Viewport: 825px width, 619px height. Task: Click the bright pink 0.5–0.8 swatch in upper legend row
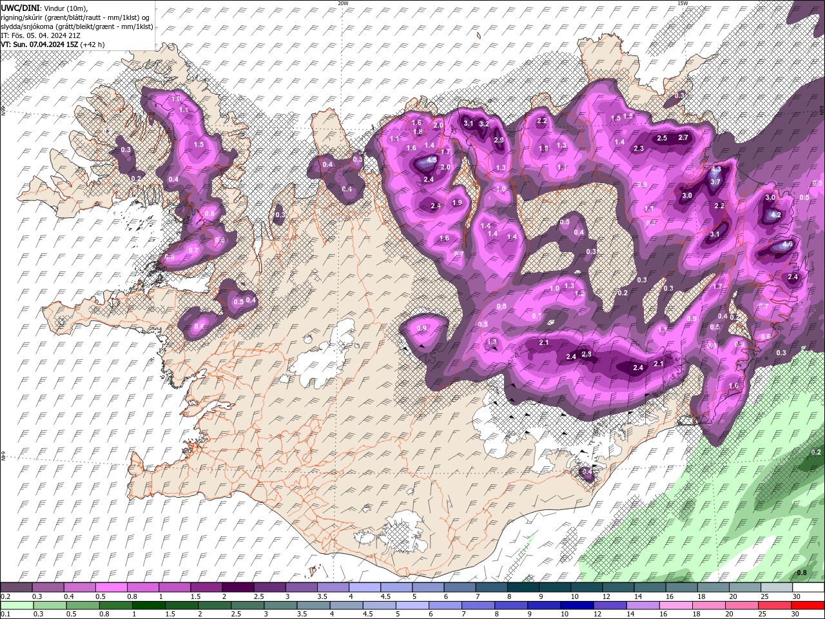pyautogui.click(x=111, y=587)
